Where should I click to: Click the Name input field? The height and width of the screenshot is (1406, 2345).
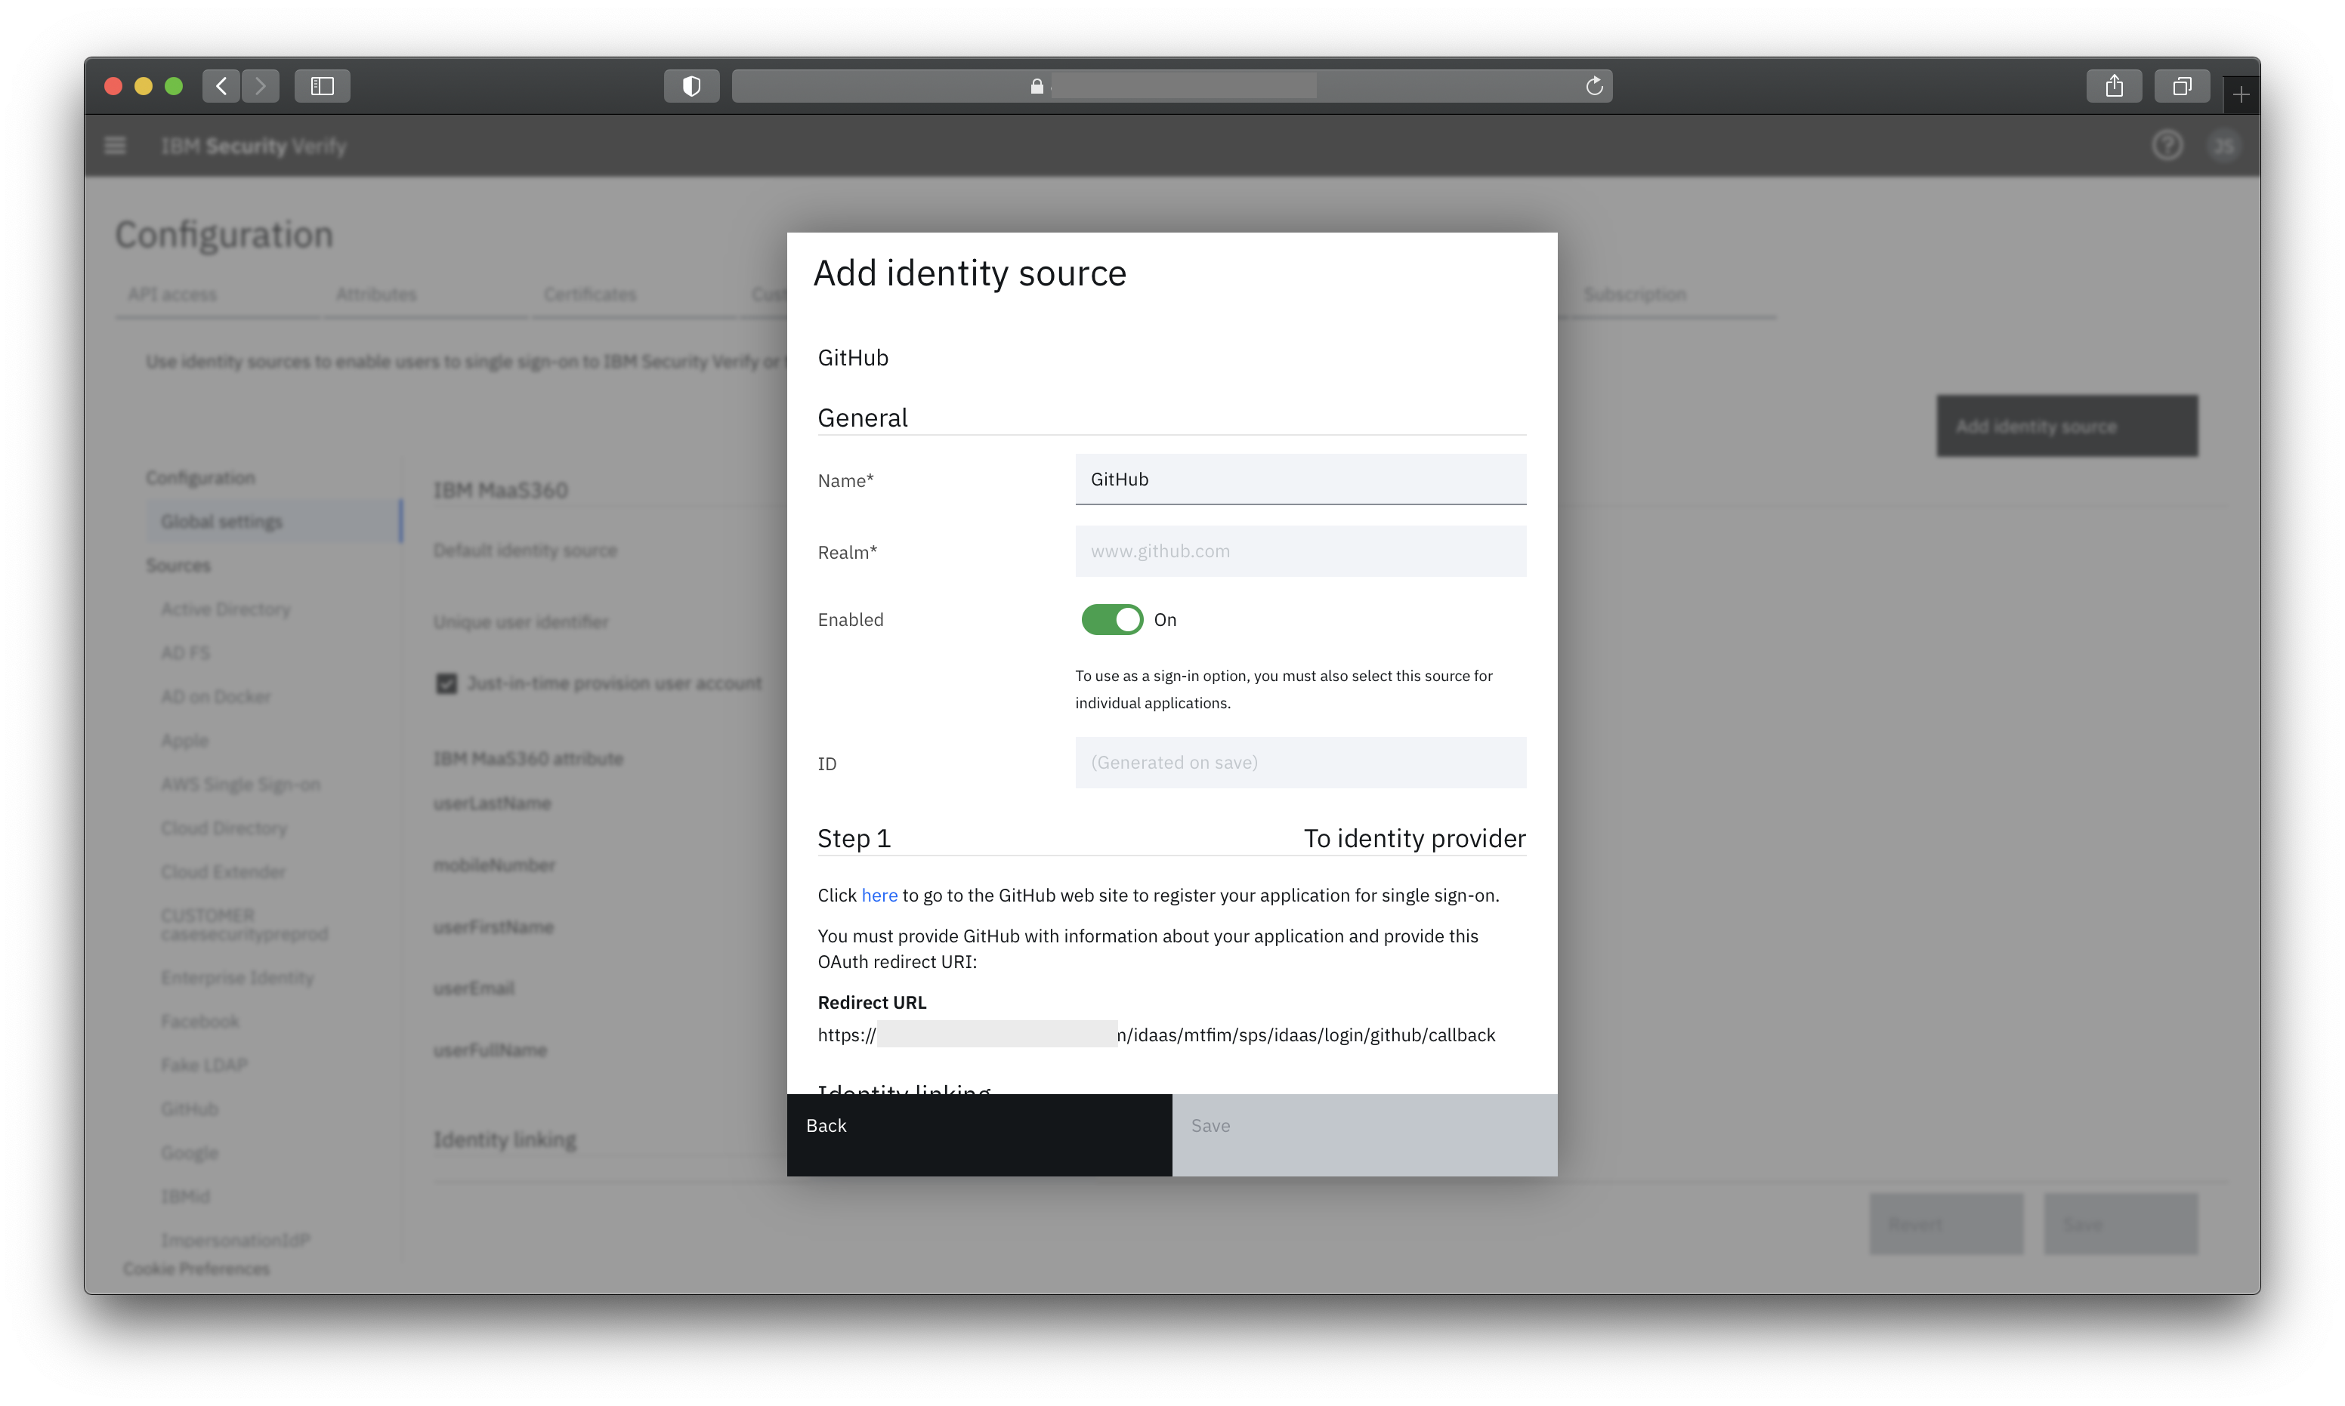[1299, 479]
